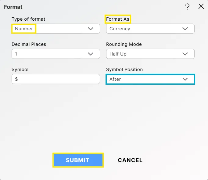Expand the dropdown showing Currency
Viewport: 208px width, 180px height.
(x=150, y=29)
